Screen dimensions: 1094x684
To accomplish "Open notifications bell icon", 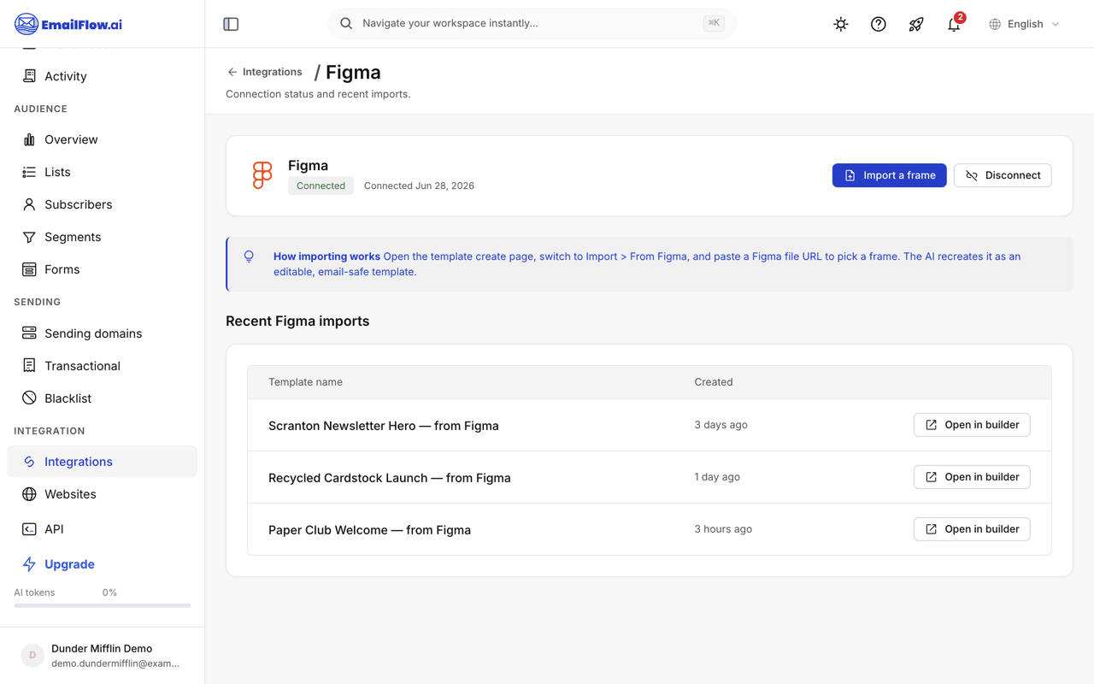I will point(954,24).
